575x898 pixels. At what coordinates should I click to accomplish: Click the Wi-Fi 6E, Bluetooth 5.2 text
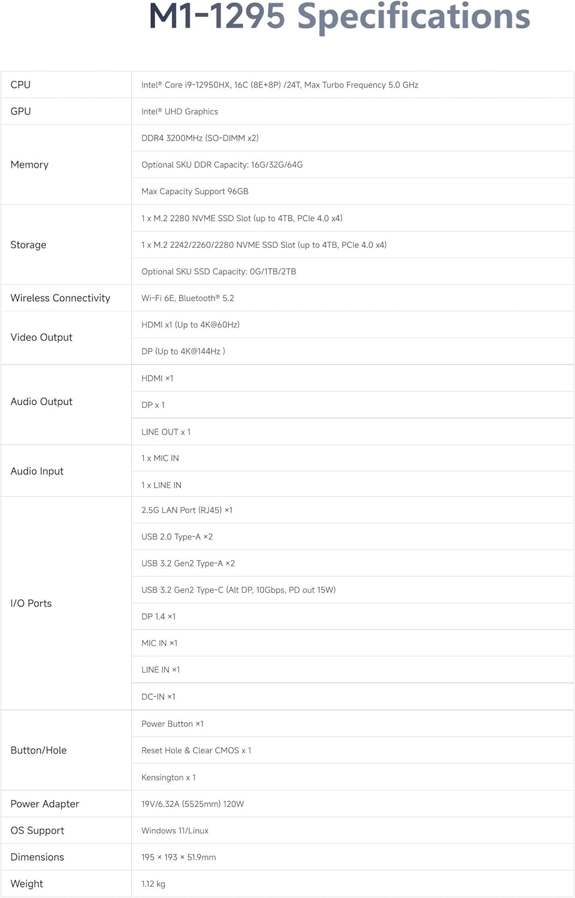tap(187, 298)
